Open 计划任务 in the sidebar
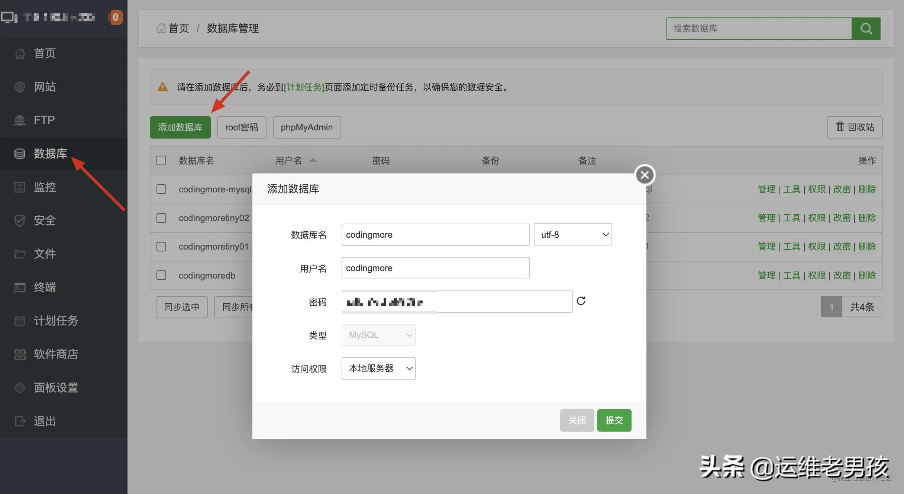The height and width of the screenshot is (494, 904). pyautogui.click(x=56, y=321)
